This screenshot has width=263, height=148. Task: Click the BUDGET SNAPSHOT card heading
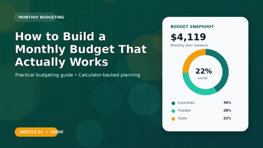point(192,26)
